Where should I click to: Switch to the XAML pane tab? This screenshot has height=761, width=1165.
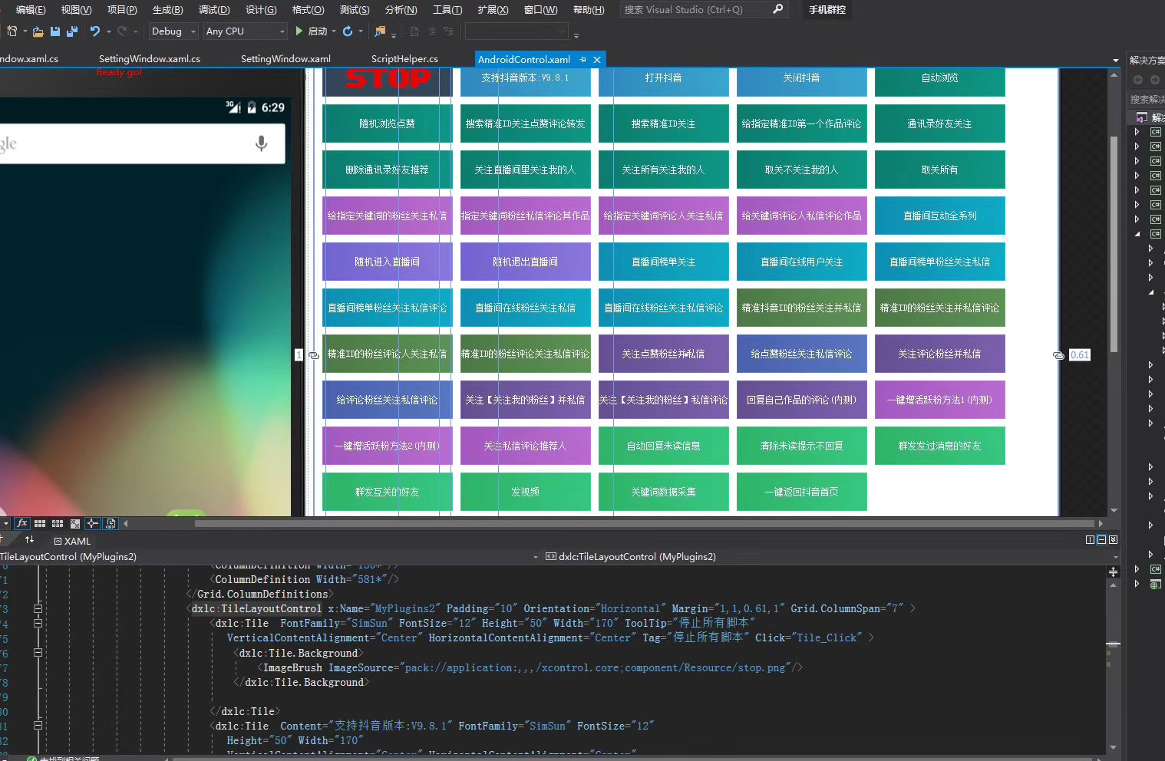(72, 541)
